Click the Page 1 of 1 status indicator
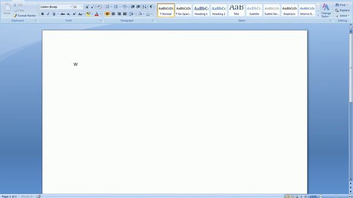 click(x=9, y=196)
